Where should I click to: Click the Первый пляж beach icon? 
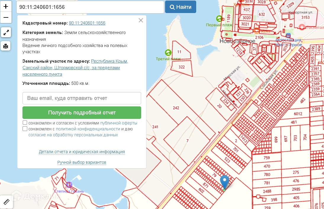click(x=219, y=19)
